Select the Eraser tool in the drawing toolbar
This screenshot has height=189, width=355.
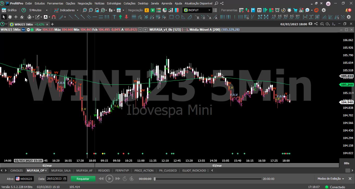22,17
